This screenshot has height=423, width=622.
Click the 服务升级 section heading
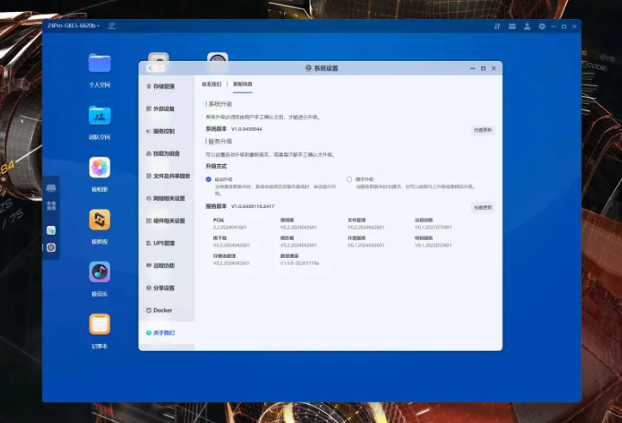click(x=220, y=142)
